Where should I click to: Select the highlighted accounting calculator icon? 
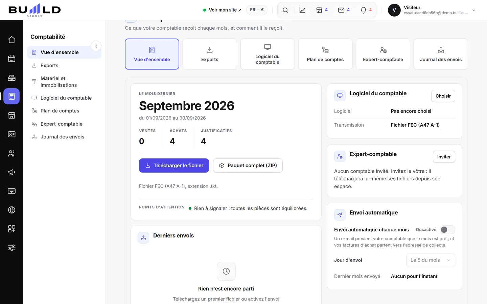tap(11, 97)
